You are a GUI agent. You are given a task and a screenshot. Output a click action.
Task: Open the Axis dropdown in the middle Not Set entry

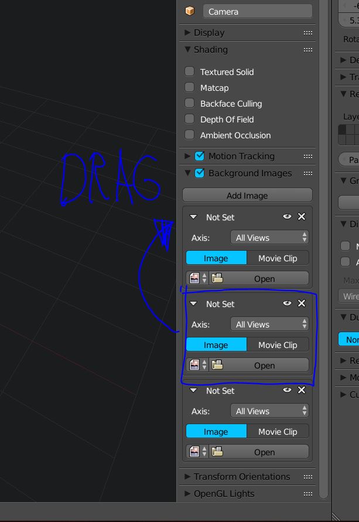[269, 324]
